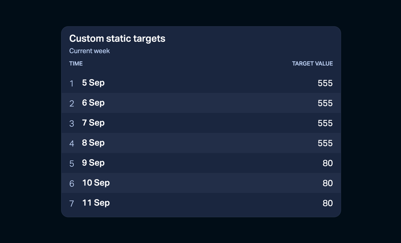Select the 6 Sep date cell
The width and height of the screenshot is (401, 243).
tap(93, 103)
